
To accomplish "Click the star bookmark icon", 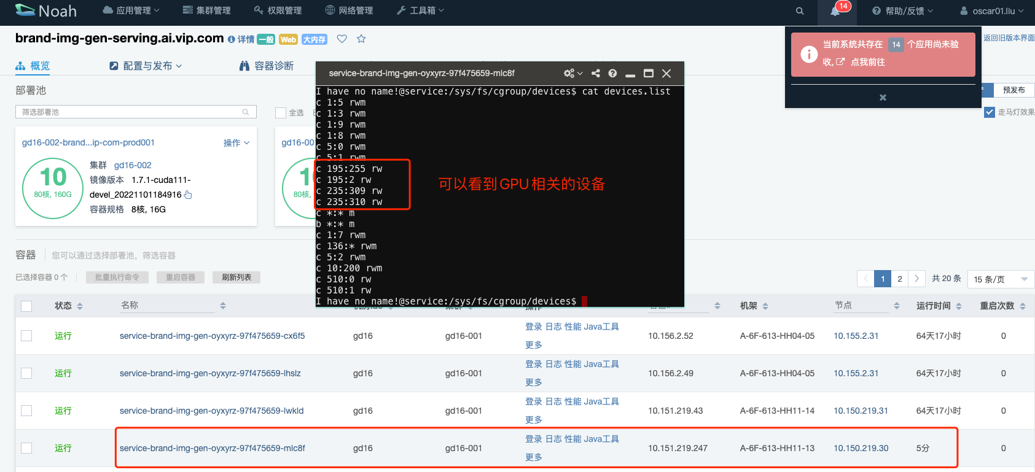I will (361, 39).
